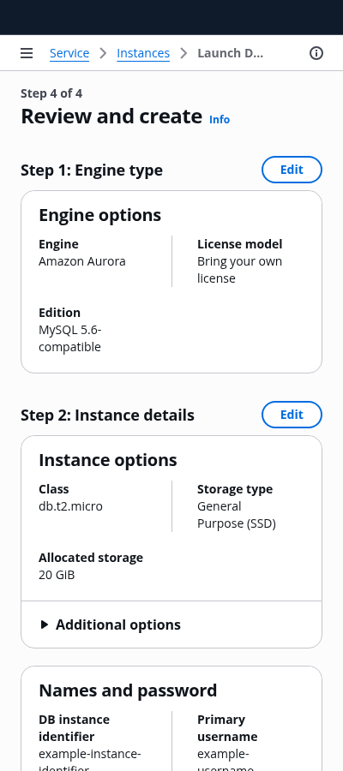The height and width of the screenshot is (771, 343).
Task: Select the Amazon Aurora engine value
Action: coord(82,261)
